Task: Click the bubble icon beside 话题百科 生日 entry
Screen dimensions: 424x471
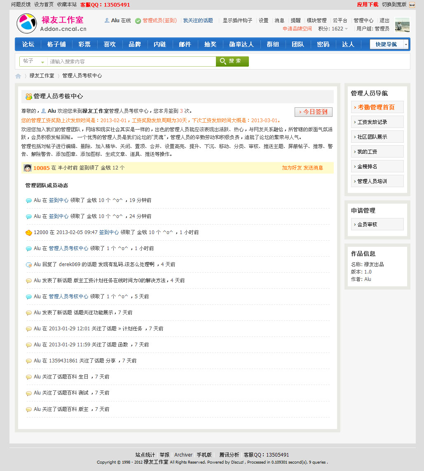Action: [28, 377]
